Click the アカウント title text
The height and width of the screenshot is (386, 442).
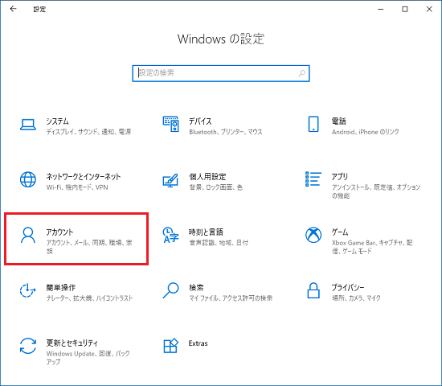59,232
